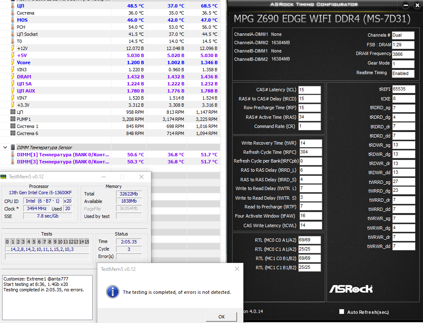Viewport: 423px width, 323px height.
Task: Click the tCKE value field
Action: [403, 98]
